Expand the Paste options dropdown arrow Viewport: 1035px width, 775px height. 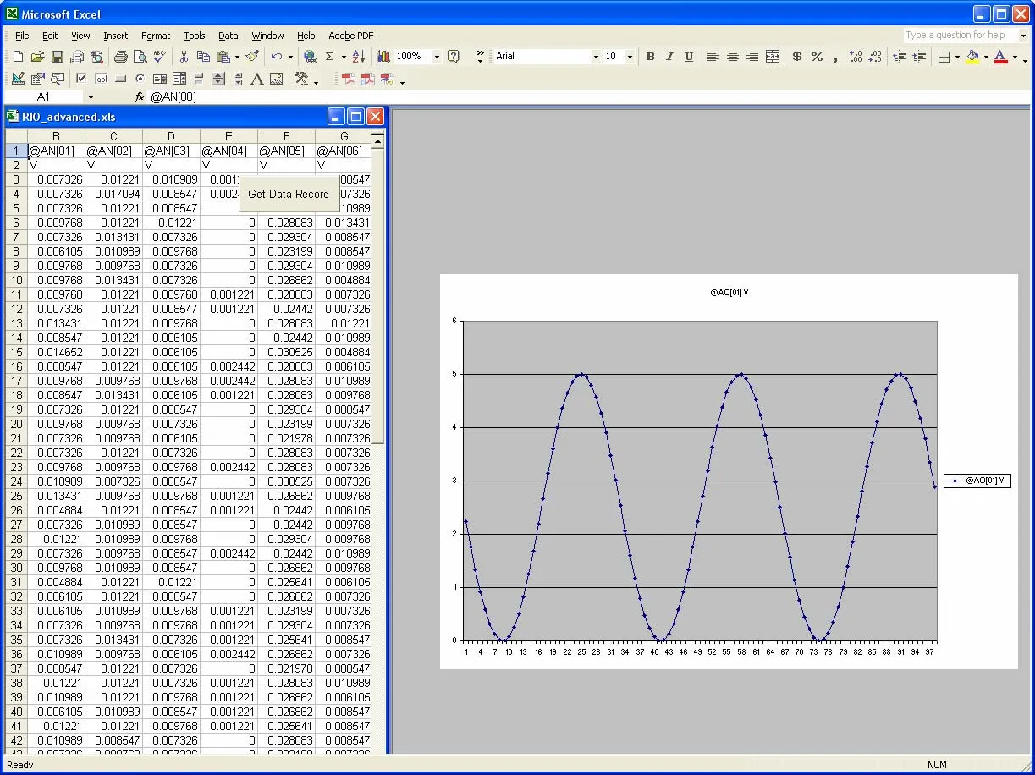click(x=237, y=57)
